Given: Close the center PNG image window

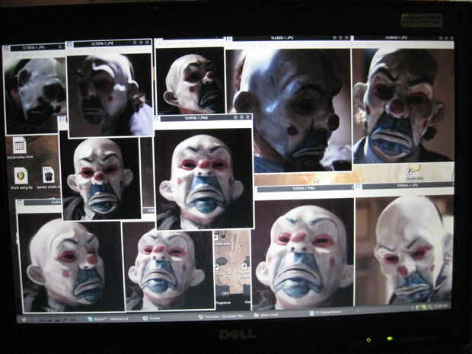Looking at the screenshot, I should [x=248, y=116].
